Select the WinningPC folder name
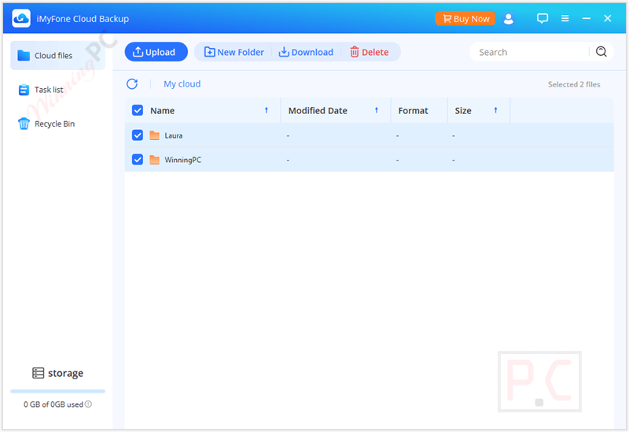Image resolution: width=629 pixels, height=432 pixels. click(x=183, y=160)
